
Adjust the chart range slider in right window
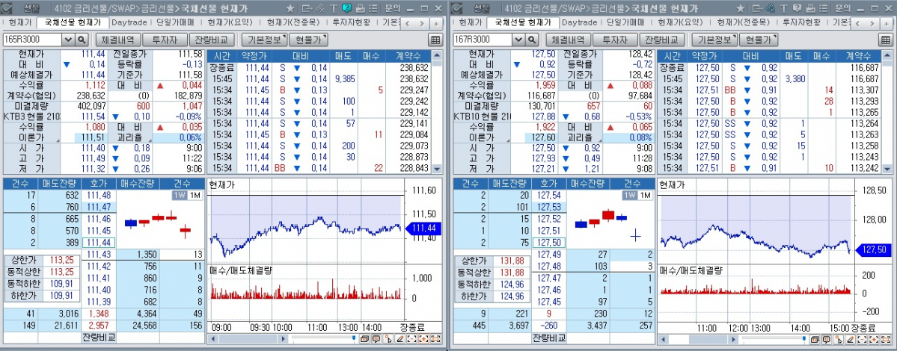tap(774, 338)
